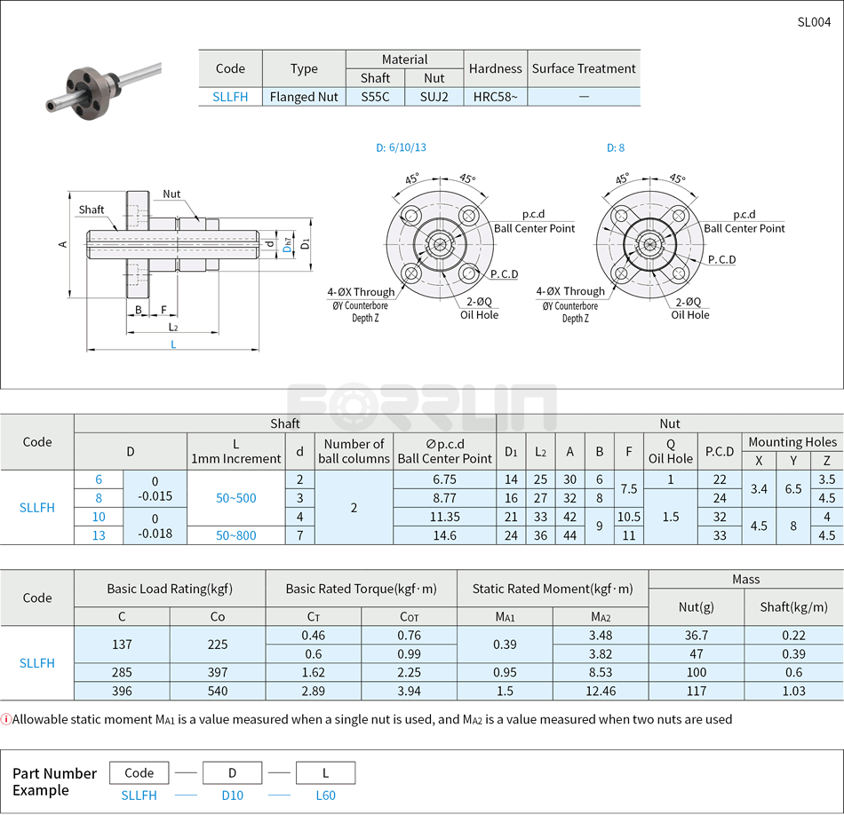Select shaft diameter D value 6
Viewport: 844px width, 815px height.
pos(99,479)
